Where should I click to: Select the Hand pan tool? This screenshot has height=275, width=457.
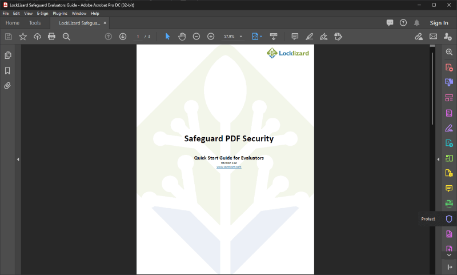pyautogui.click(x=182, y=37)
